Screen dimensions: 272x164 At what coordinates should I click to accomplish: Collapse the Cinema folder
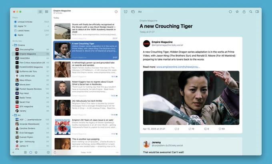(x=13, y=45)
